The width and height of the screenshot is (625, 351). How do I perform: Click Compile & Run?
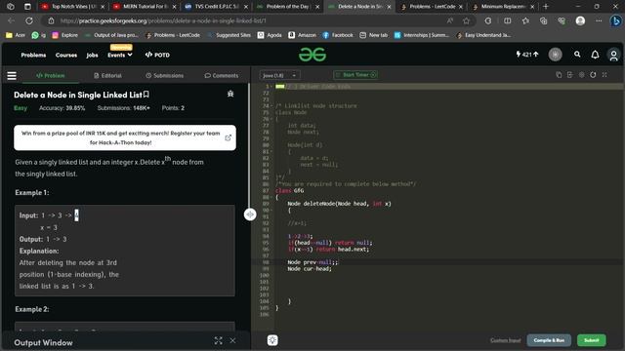pyautogui.click(x=549, y=340)
